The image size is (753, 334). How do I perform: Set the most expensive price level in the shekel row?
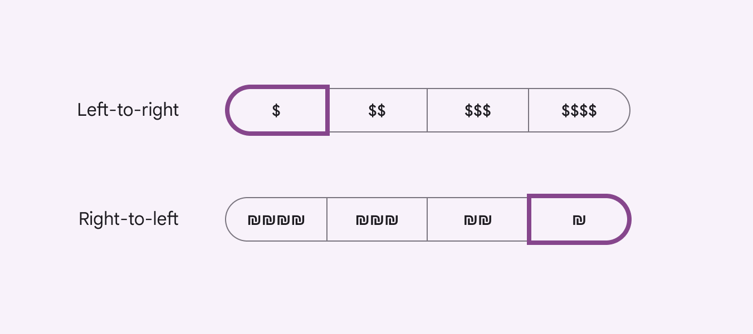tap(276, 219)
